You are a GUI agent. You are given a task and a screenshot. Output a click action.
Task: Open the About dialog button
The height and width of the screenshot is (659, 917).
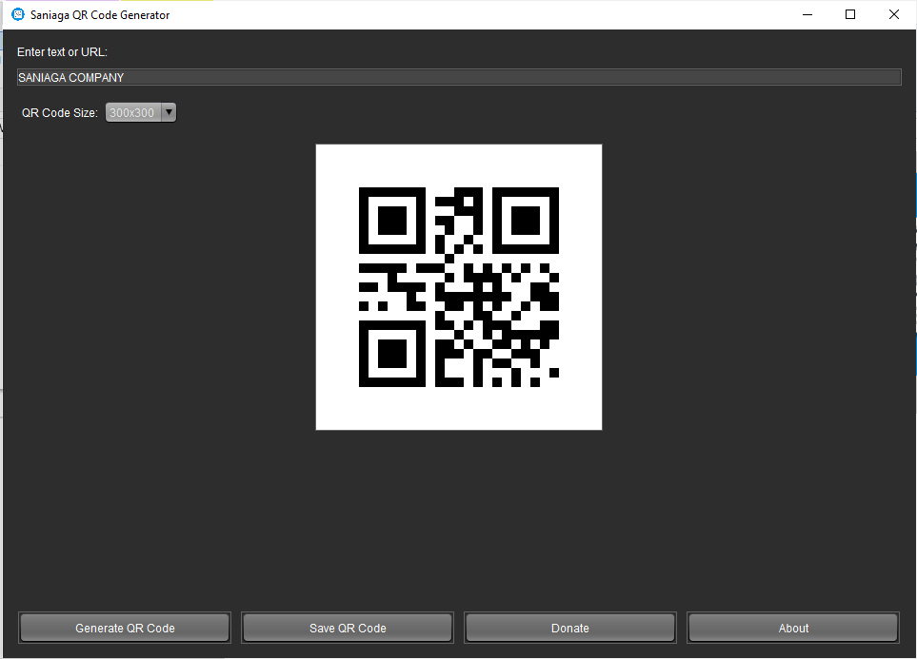tap(793, 628)
